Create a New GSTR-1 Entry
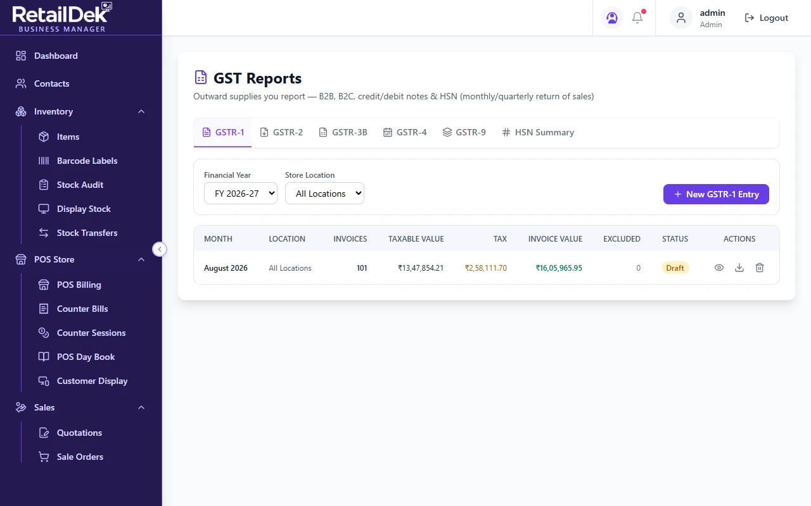This screenshot has width=811, height=506. 716,194
